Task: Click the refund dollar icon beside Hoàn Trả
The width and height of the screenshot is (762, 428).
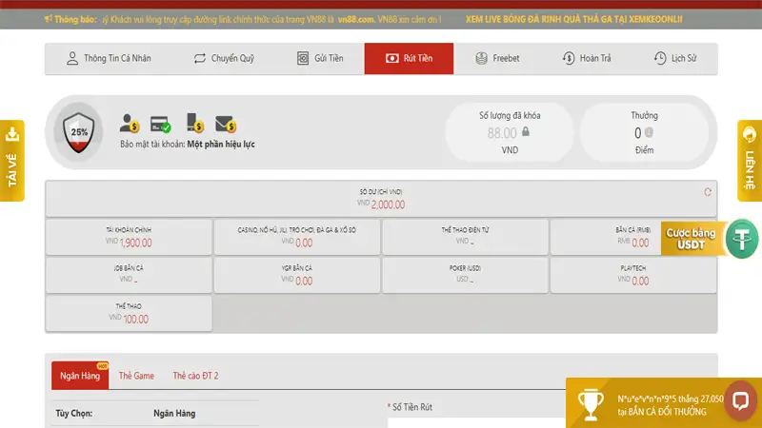Action: pos(569,58)
